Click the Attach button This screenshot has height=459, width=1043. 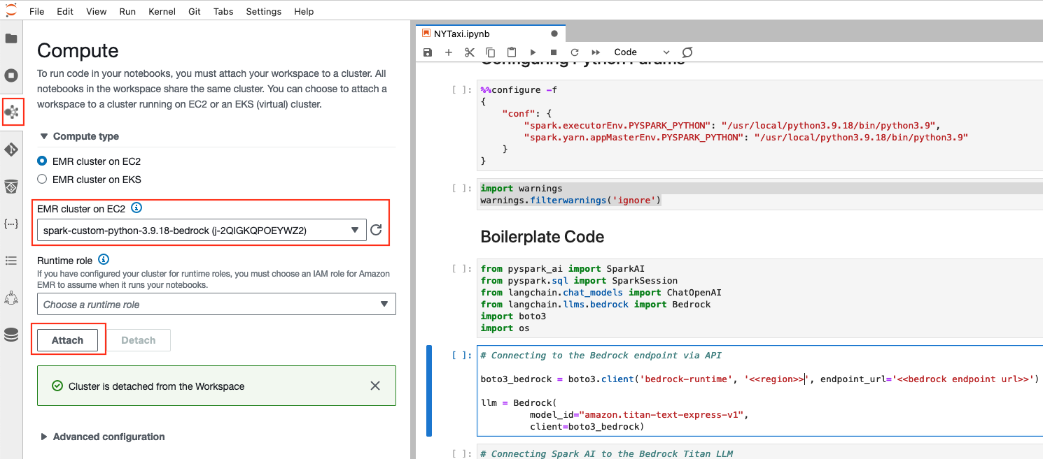(67, 340)
